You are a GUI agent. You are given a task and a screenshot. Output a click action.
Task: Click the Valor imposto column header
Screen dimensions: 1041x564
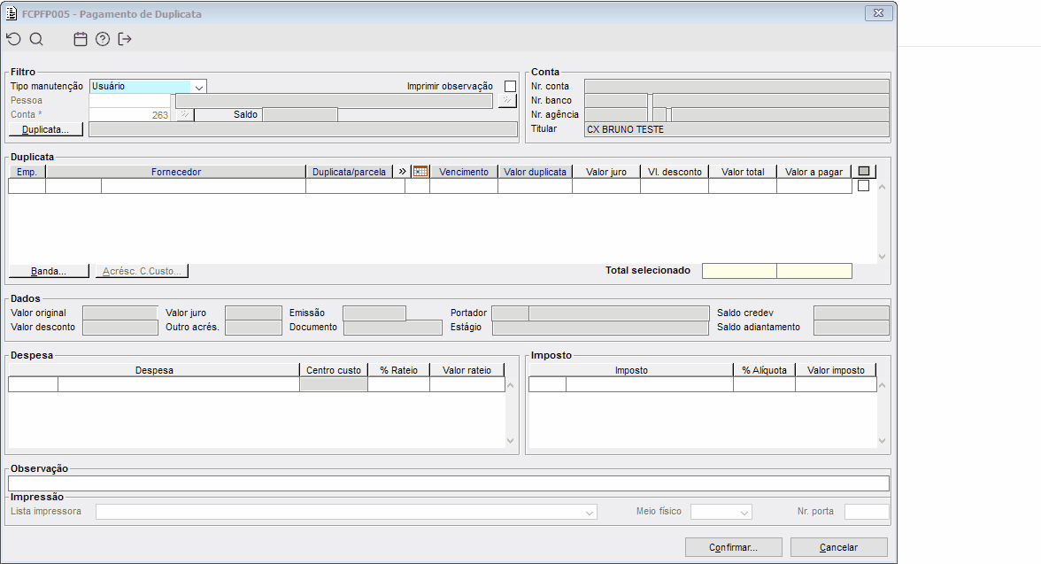click(x=836, y=370)
